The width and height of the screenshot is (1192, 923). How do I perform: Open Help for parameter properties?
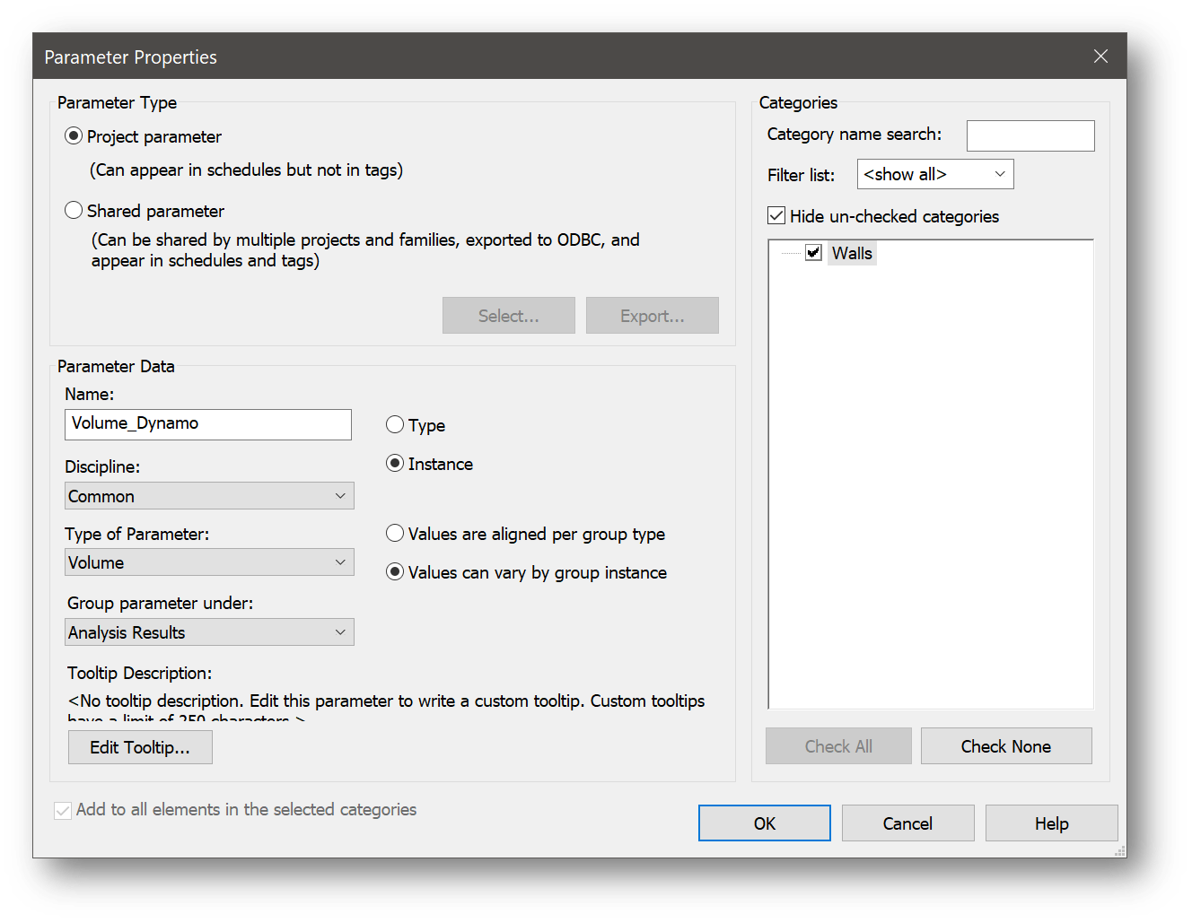[x=1052, y=823]
